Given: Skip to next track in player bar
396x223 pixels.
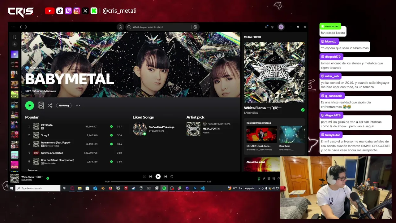Looking at the screenshot, I should (x=166, y=177).
